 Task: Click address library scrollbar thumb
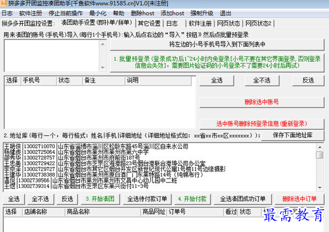click(319, 155)
